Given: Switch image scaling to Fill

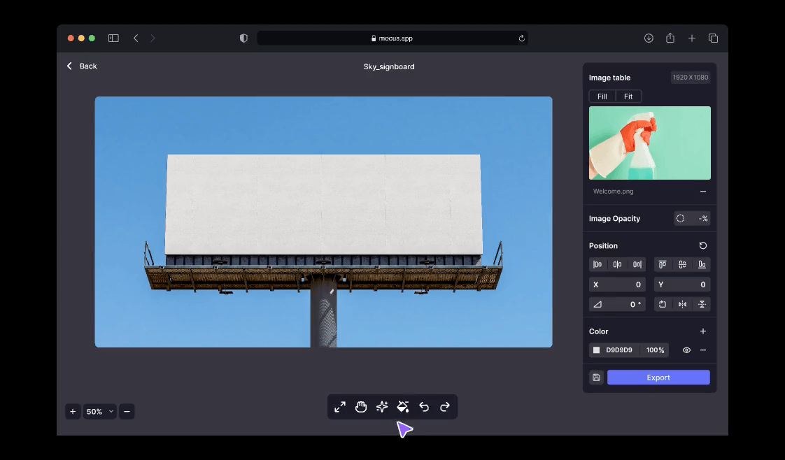Looking at the screenshot, I should click(x=602, y=96).
